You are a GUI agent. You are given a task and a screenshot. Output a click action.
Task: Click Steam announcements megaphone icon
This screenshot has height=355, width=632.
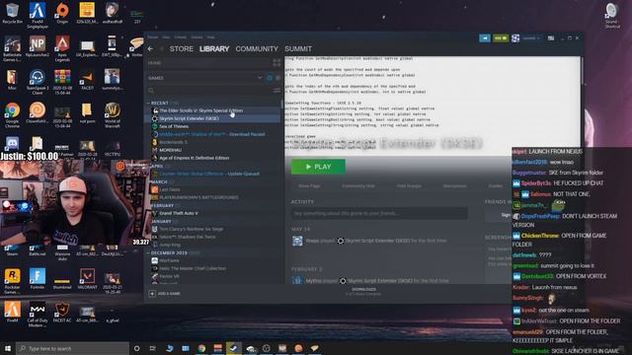click(485, 38)
